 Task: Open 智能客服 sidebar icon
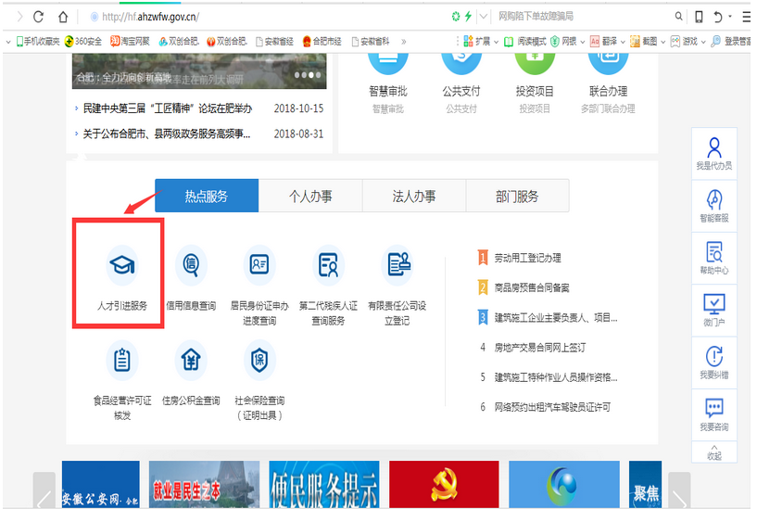(x=714, y=206)
